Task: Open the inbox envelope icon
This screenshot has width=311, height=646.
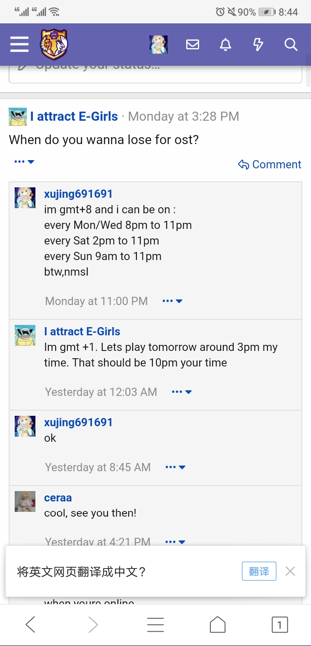Action: (193, 44)
